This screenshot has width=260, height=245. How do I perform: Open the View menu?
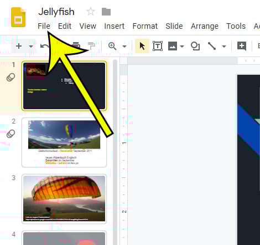click(x=88, y=26)
